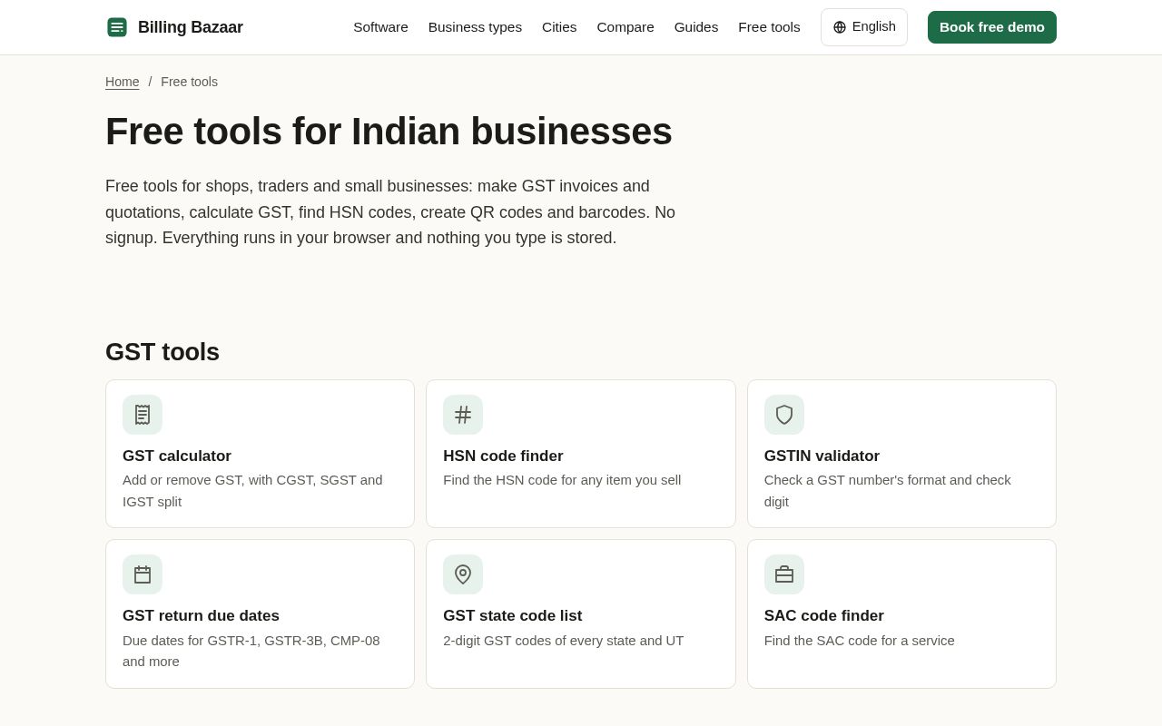Click the intro paragraph about free tools for shops
1162x726 pixels.
(390, 212)
